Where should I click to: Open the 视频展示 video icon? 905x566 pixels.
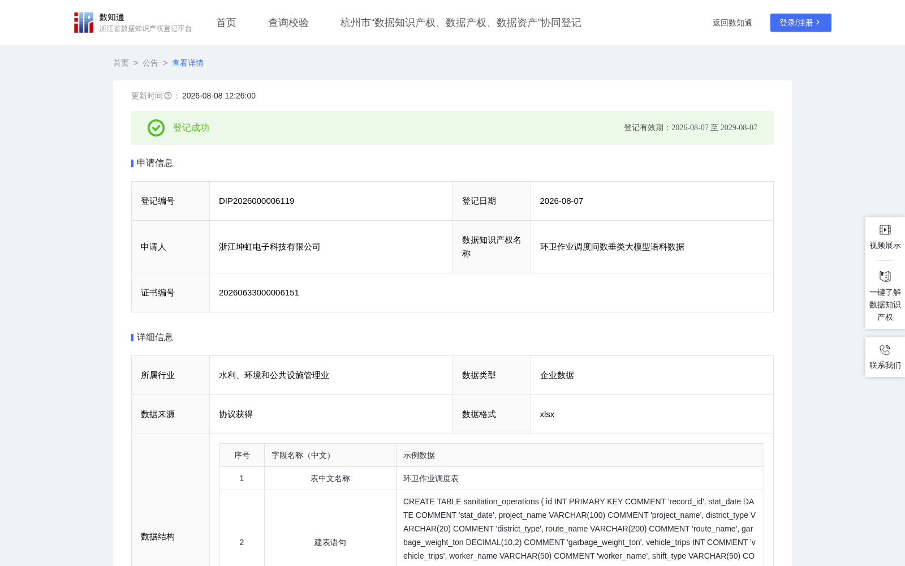pos(885,230)
